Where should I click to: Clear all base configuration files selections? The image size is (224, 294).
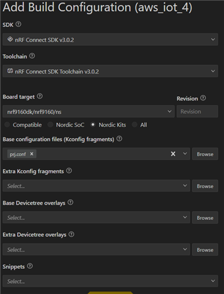pyautogui.click(x=173, y=154)
